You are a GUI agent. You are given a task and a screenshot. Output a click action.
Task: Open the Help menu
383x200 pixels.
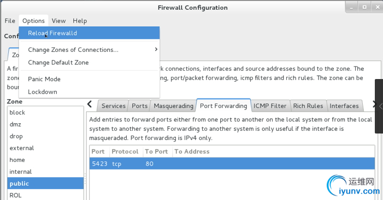coord(80,21)
